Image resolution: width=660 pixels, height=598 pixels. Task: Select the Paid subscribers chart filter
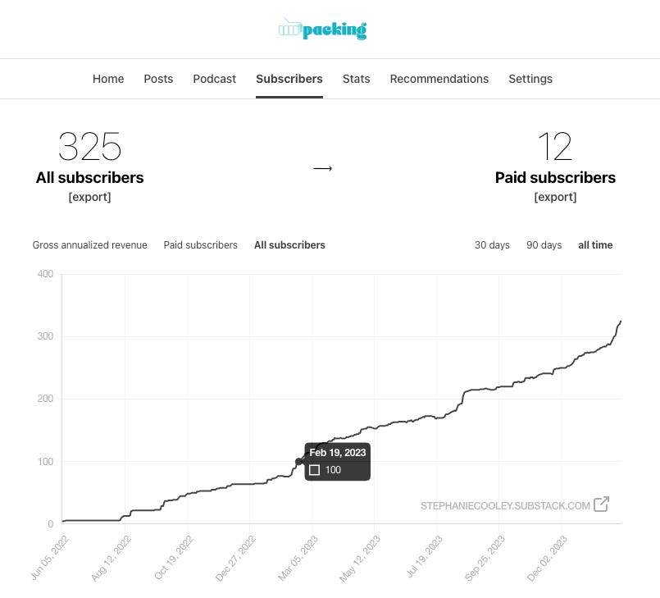[x=200, y=244]
